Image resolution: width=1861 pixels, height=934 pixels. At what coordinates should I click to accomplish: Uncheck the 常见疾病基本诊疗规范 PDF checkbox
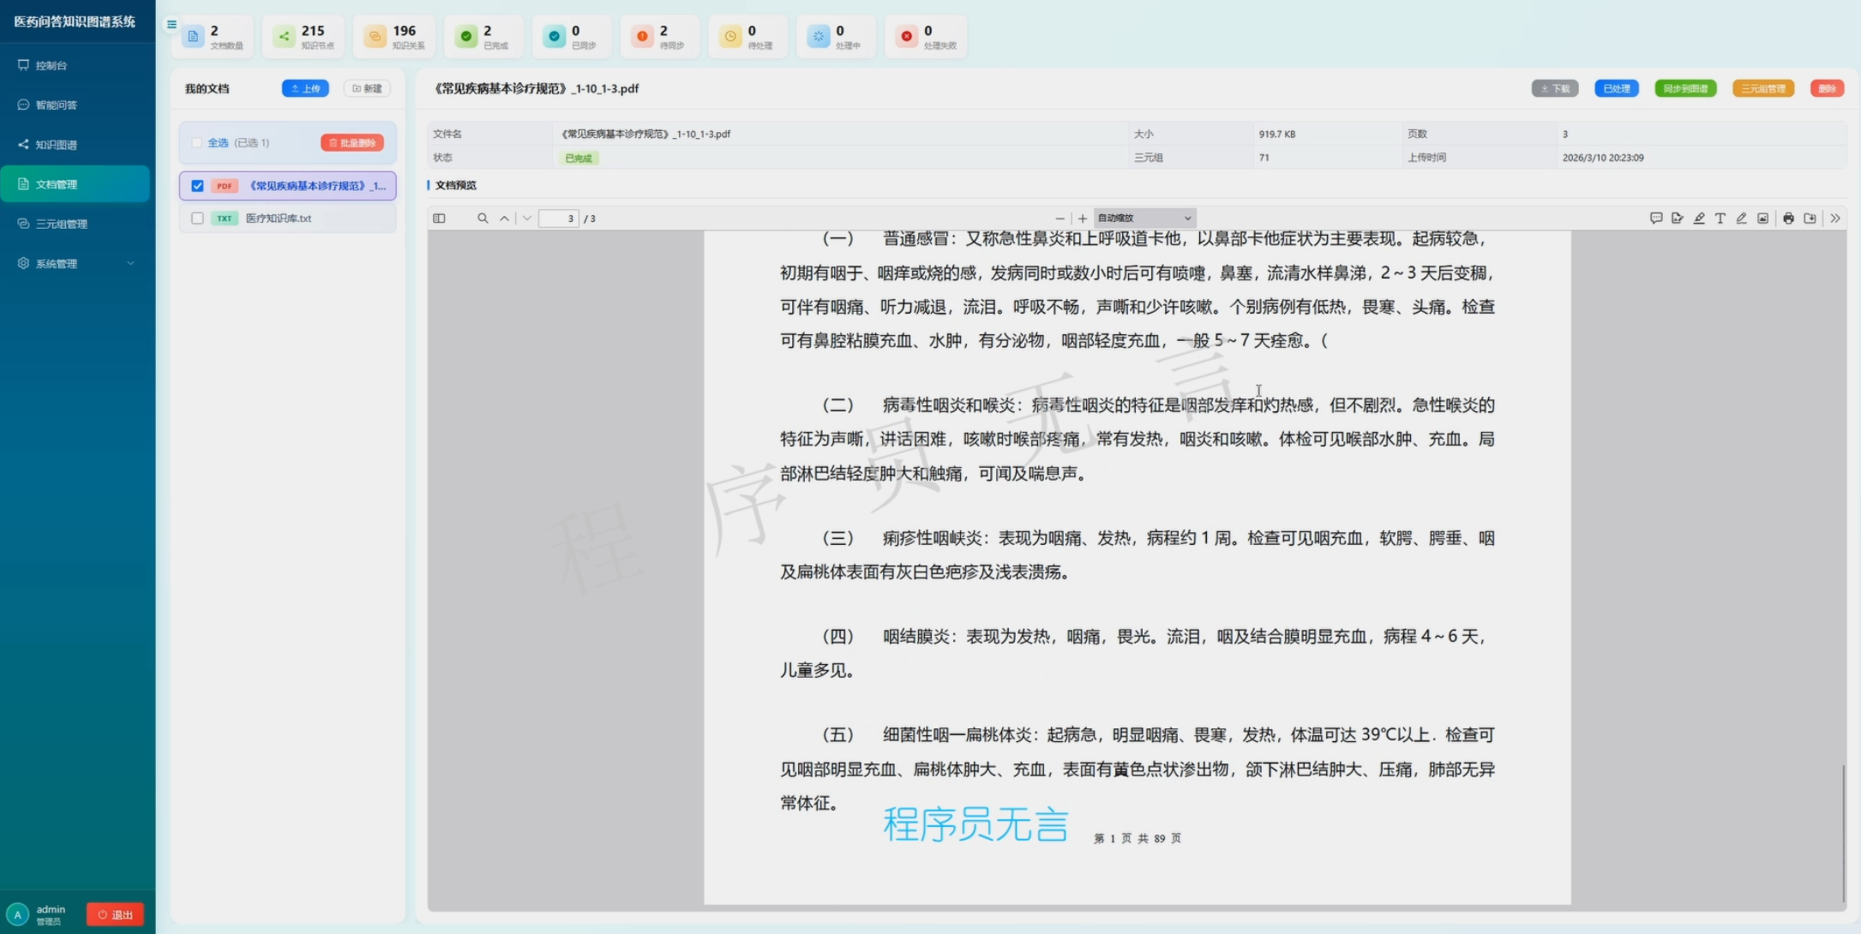(197, 186)
